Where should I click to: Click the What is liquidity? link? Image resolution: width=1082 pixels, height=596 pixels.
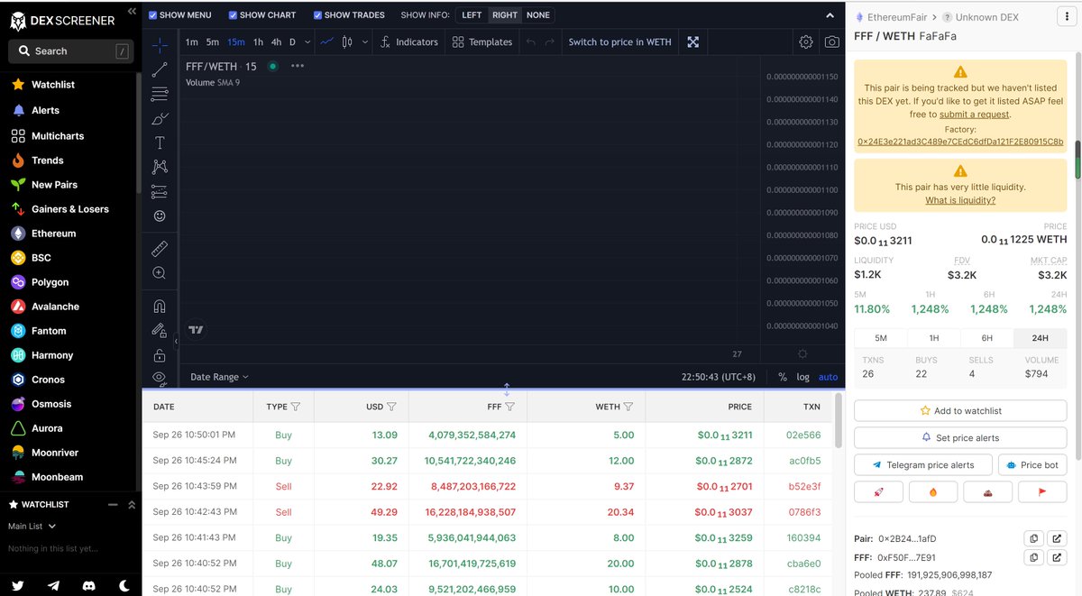click(x=960, y=200)
